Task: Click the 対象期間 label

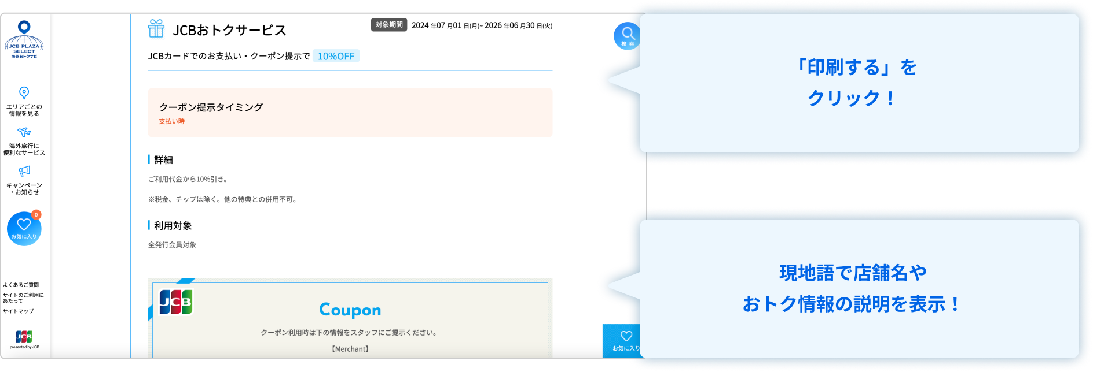Action: 389,25
